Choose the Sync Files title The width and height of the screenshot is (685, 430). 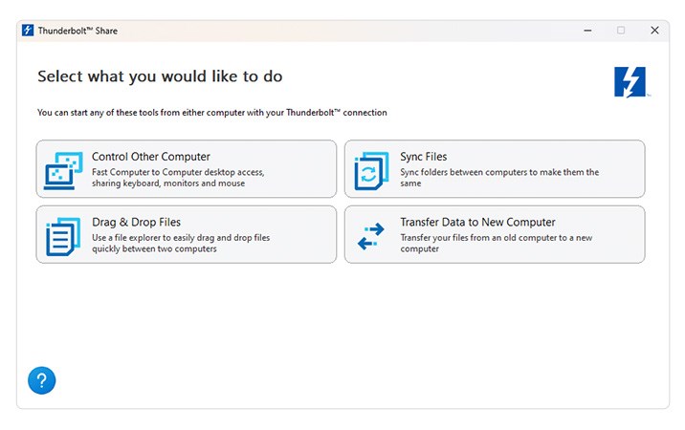(x=423, y=157)
